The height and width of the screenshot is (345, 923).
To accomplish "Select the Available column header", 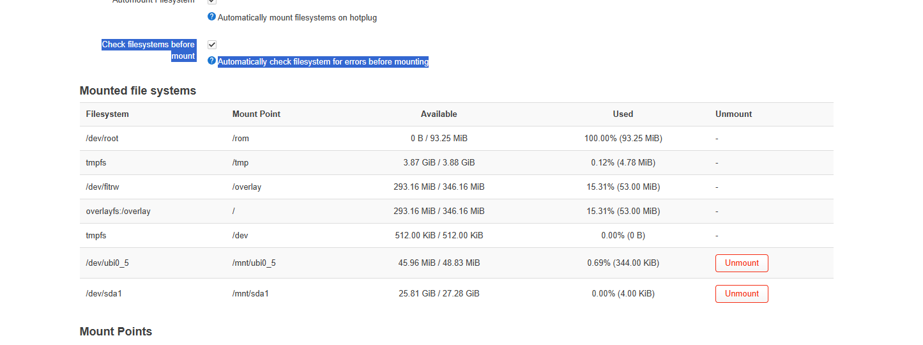I will [439, 114].
